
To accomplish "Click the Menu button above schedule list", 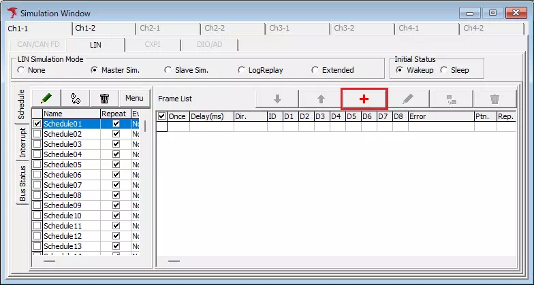I will pyautogui.click(x=134, y=99).
